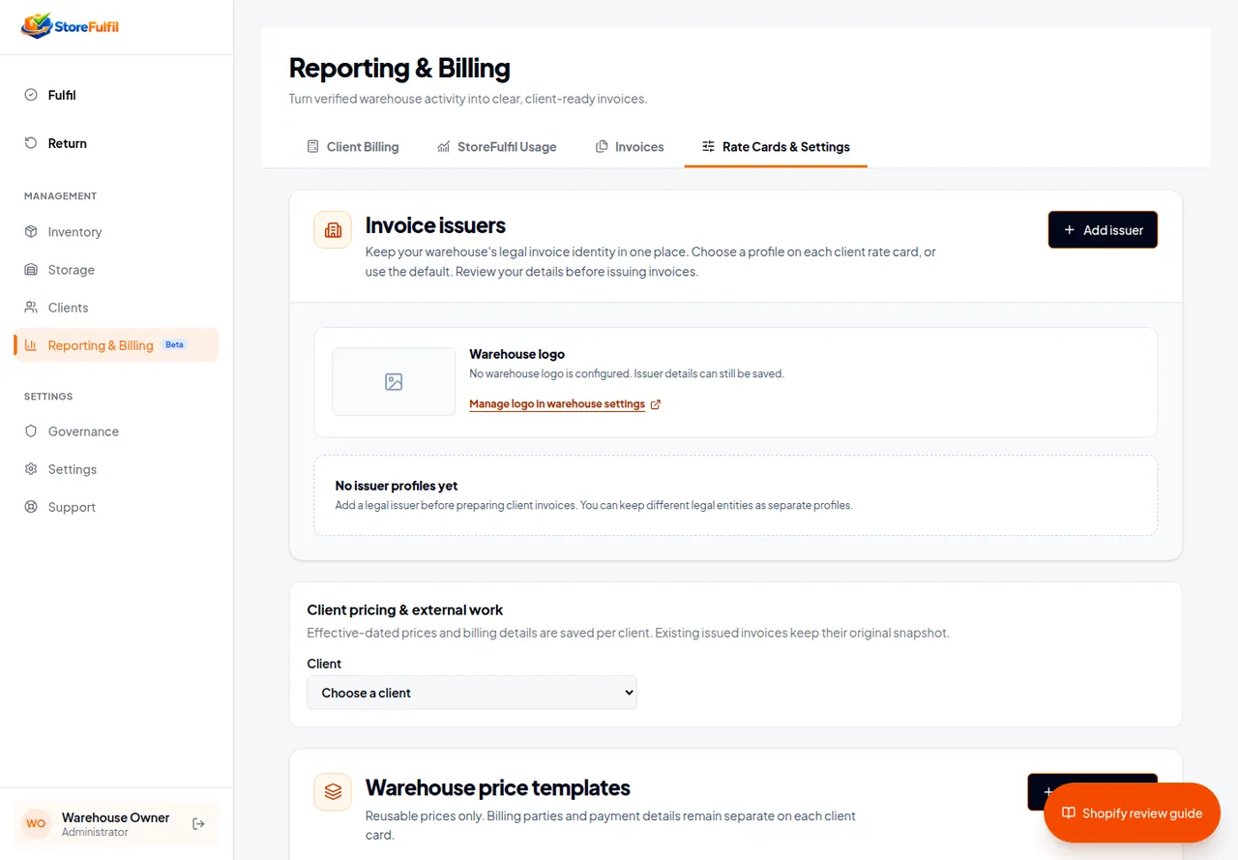Open Settings in the sidebar
The width and height of the screenshot is (1238, 860).
116,469
